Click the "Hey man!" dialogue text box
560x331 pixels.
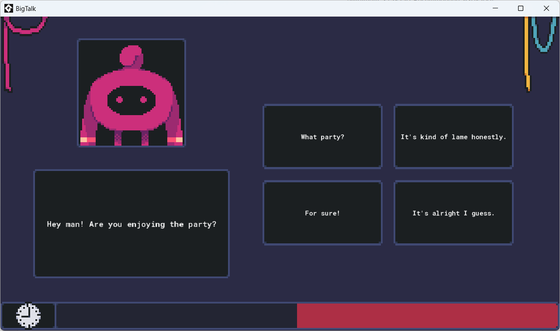click(131, 224)
